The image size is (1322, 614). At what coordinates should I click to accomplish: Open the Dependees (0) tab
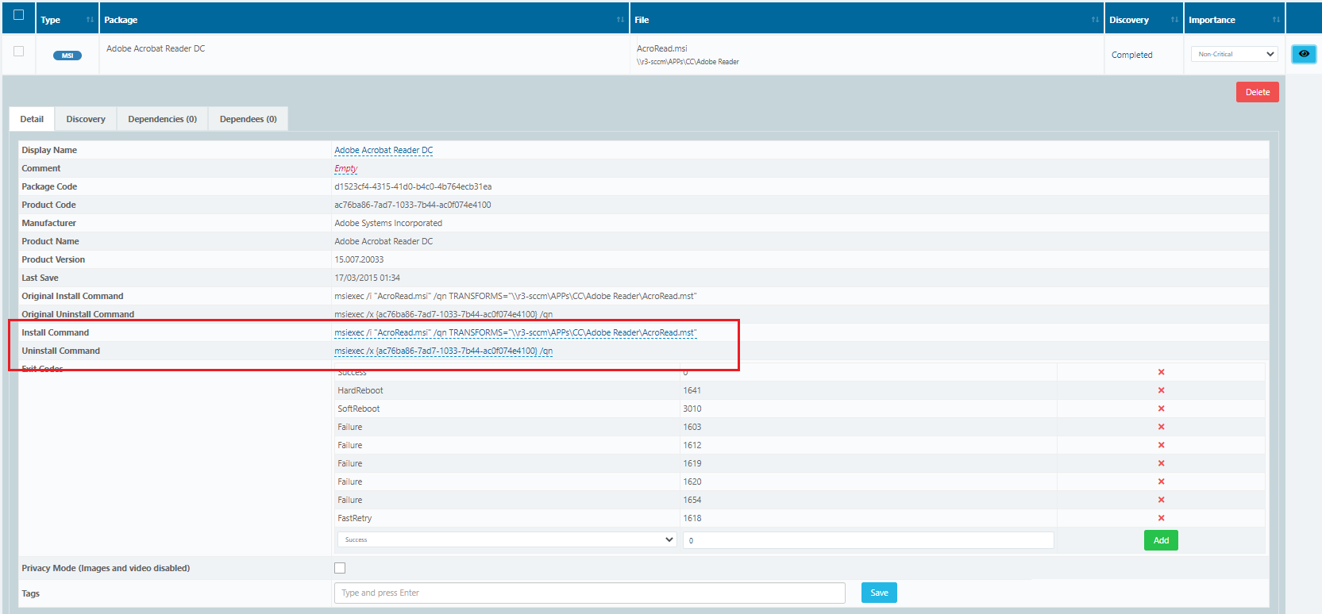[249, 119]
